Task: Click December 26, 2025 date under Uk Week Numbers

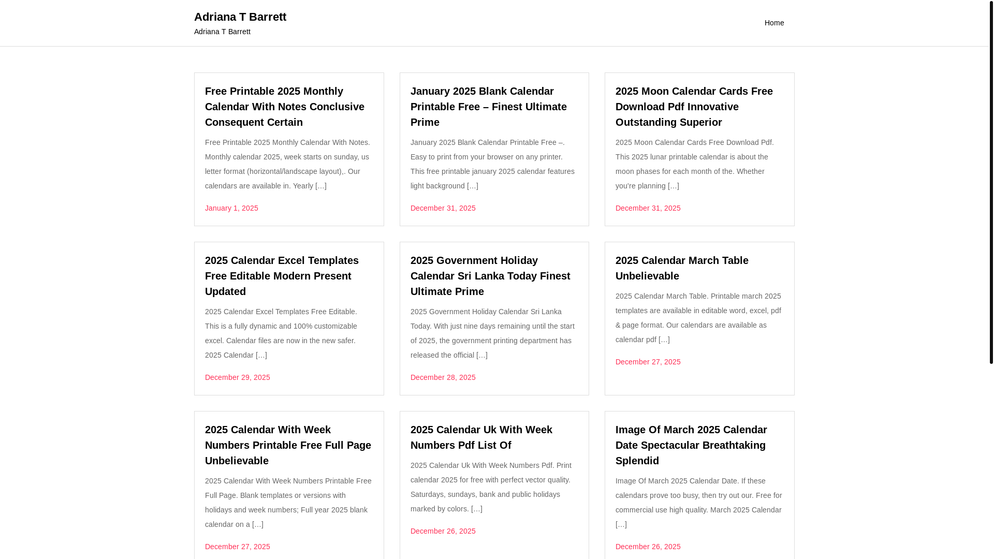Action: [443, 531]
